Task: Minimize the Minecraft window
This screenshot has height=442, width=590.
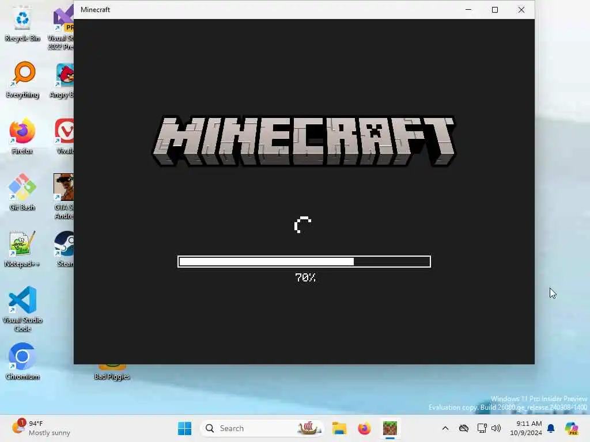Action: pyautogui.click(x=468, y=10)
